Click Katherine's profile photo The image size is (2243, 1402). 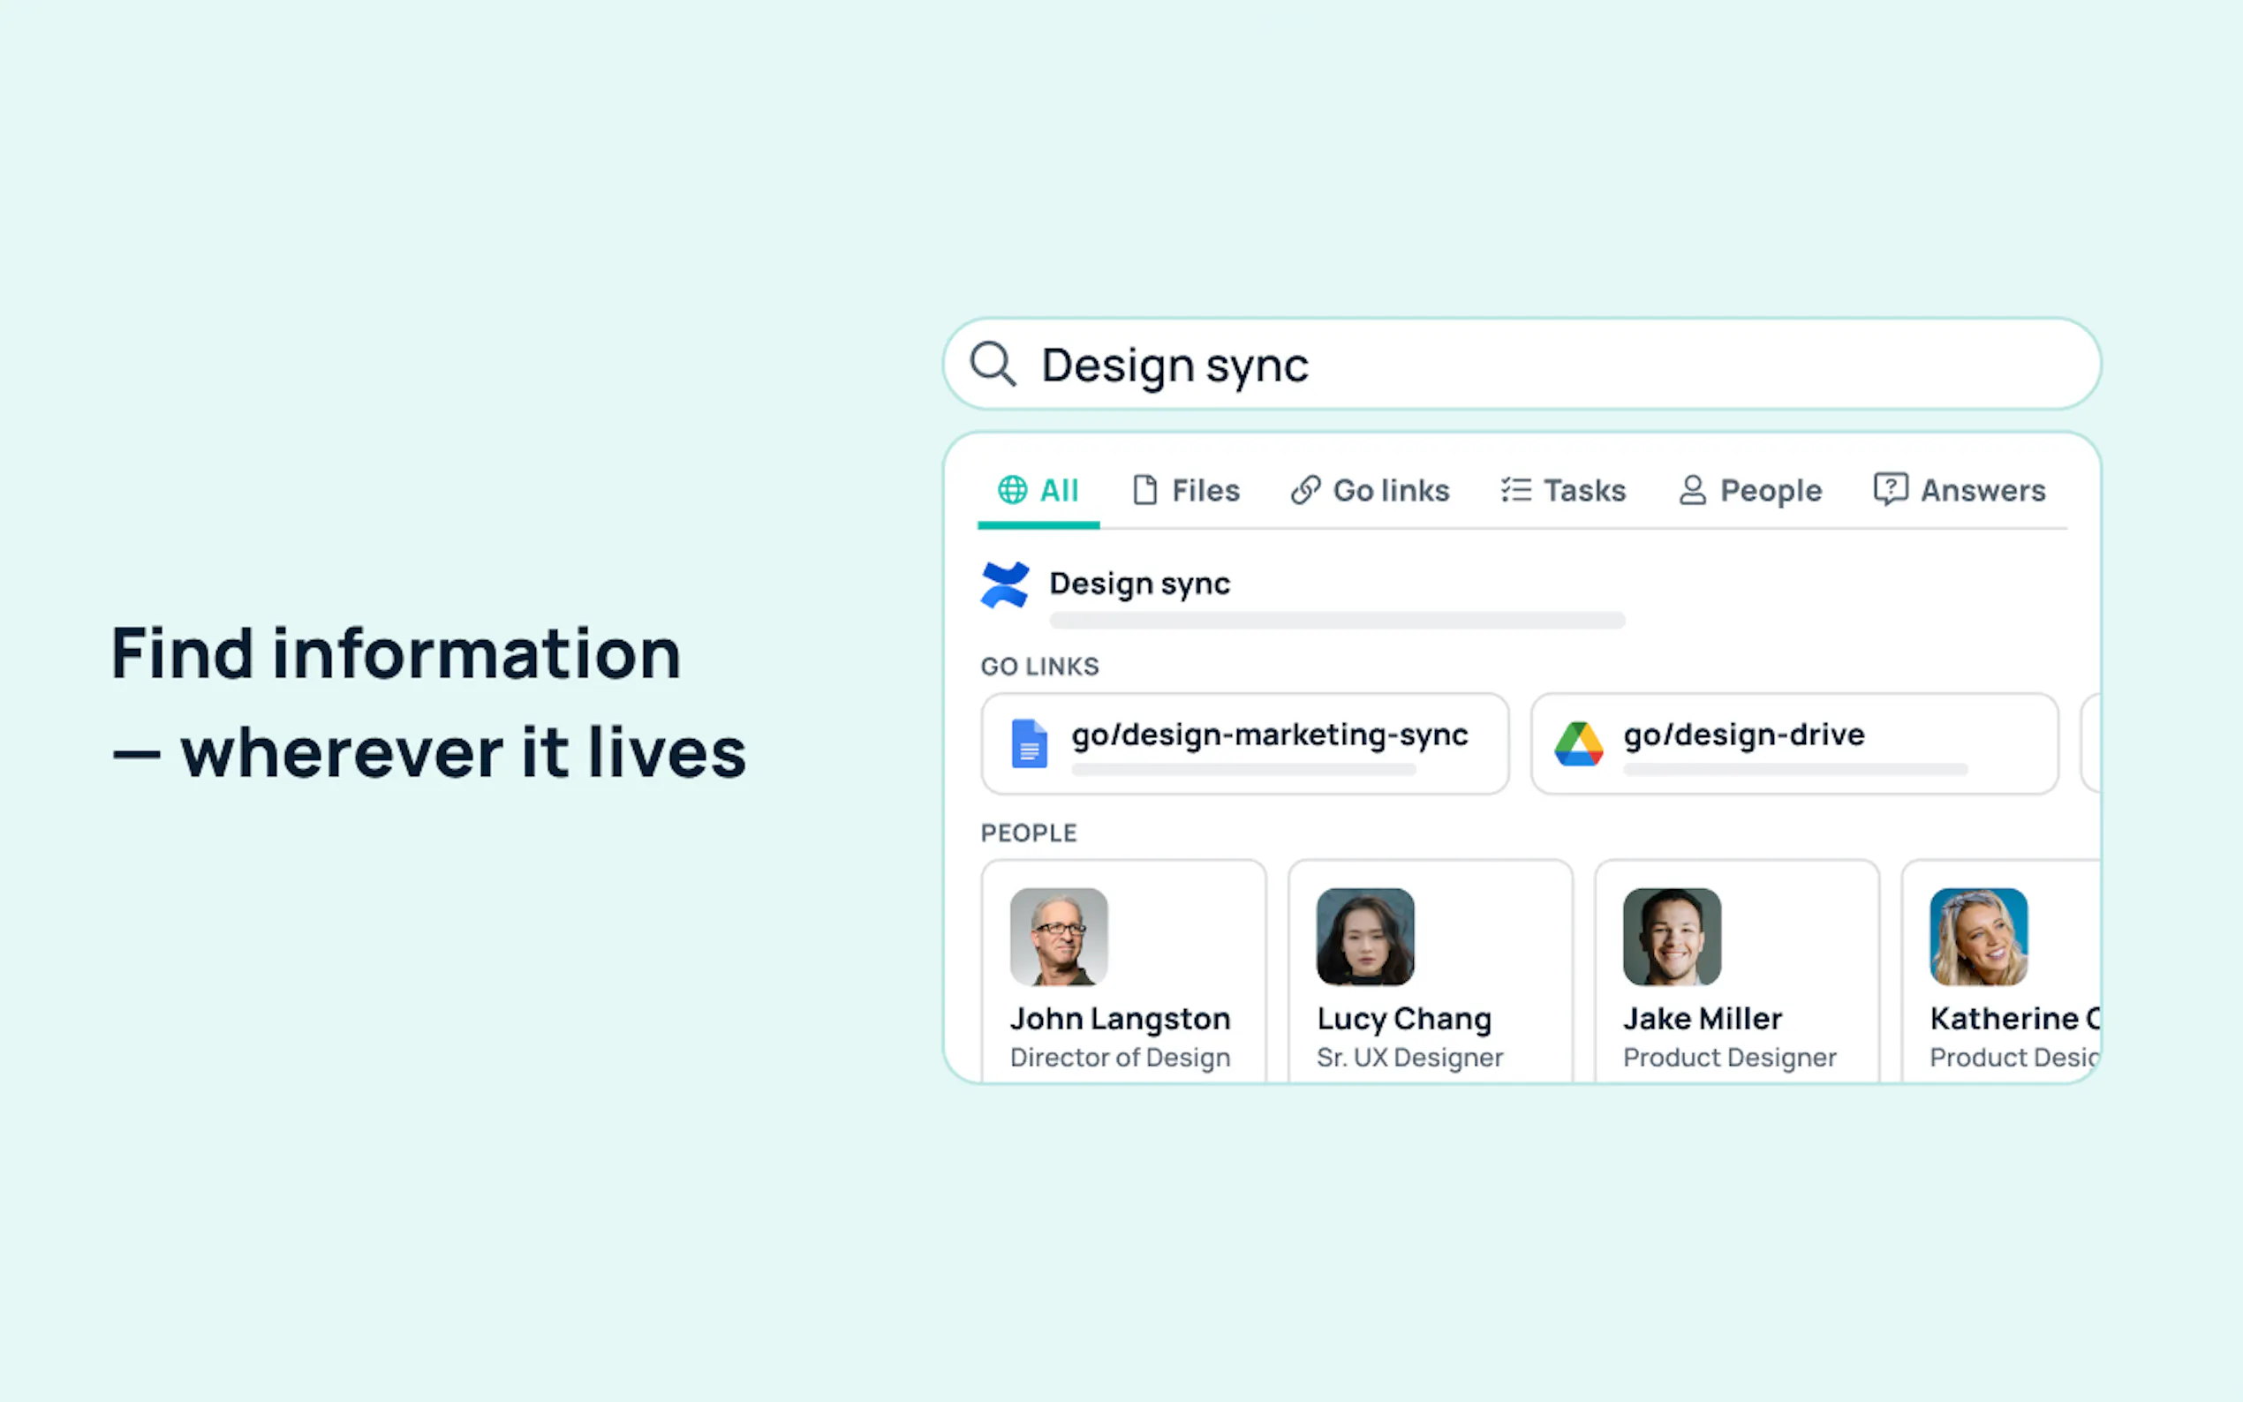click(x=1978, y=937)
